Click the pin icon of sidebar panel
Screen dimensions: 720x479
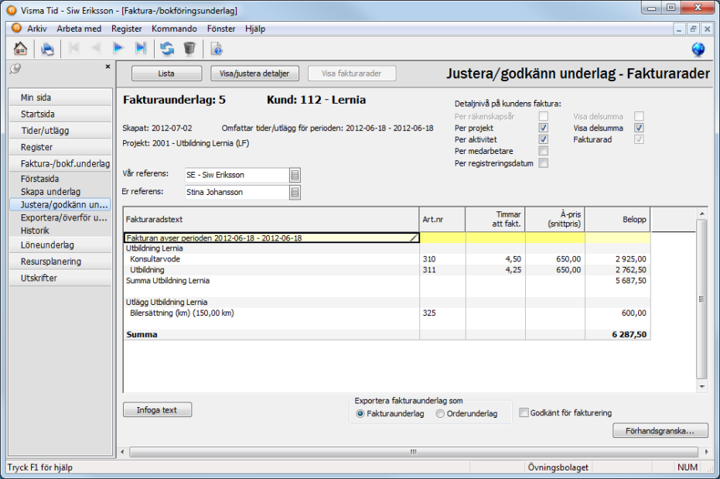pyautogui.click(x=15, y=69)
